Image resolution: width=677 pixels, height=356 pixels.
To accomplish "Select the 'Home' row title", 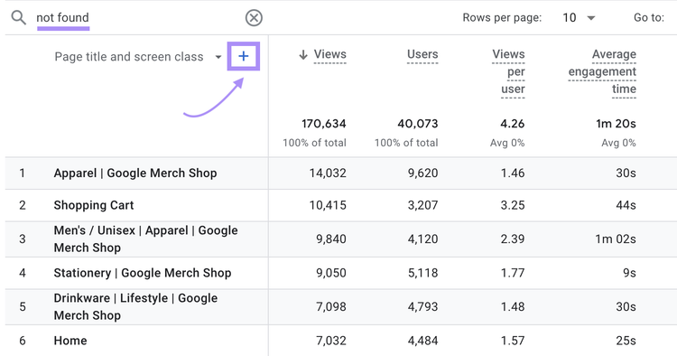I will click(70, 341).
